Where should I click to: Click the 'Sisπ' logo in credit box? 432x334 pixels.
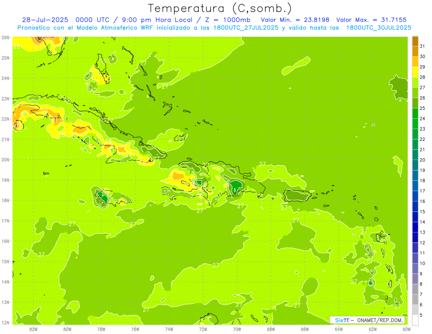[x=342, y=320]
